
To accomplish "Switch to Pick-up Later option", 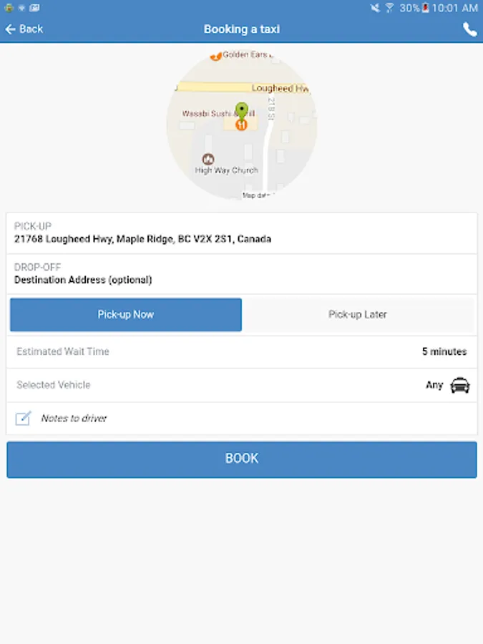I will tap(358, 315).
